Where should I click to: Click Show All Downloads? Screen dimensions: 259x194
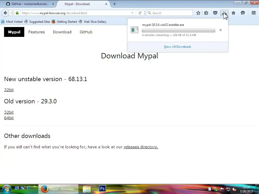click(178, 47)
